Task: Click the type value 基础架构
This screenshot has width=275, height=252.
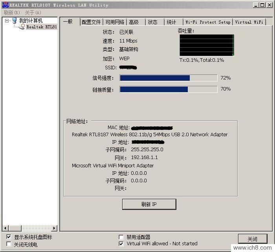Action: point(128,49)
